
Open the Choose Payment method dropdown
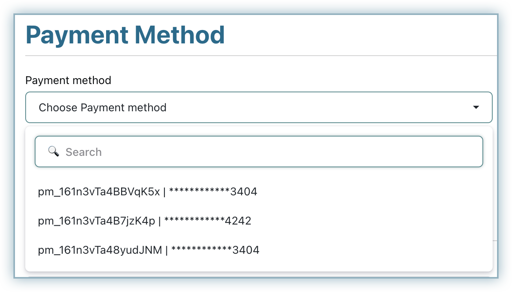click(258, 107)
